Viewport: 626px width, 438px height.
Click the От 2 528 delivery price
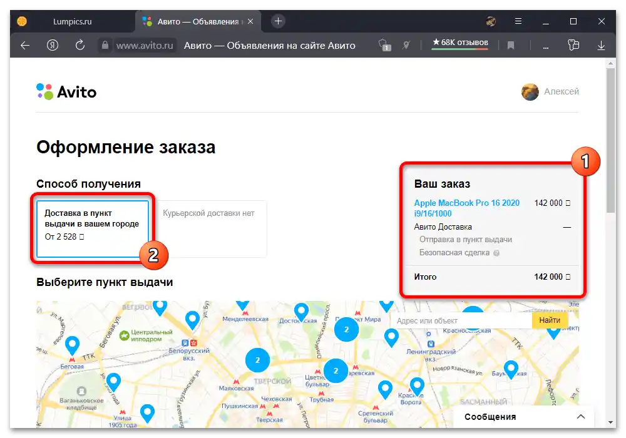point(64,237)
